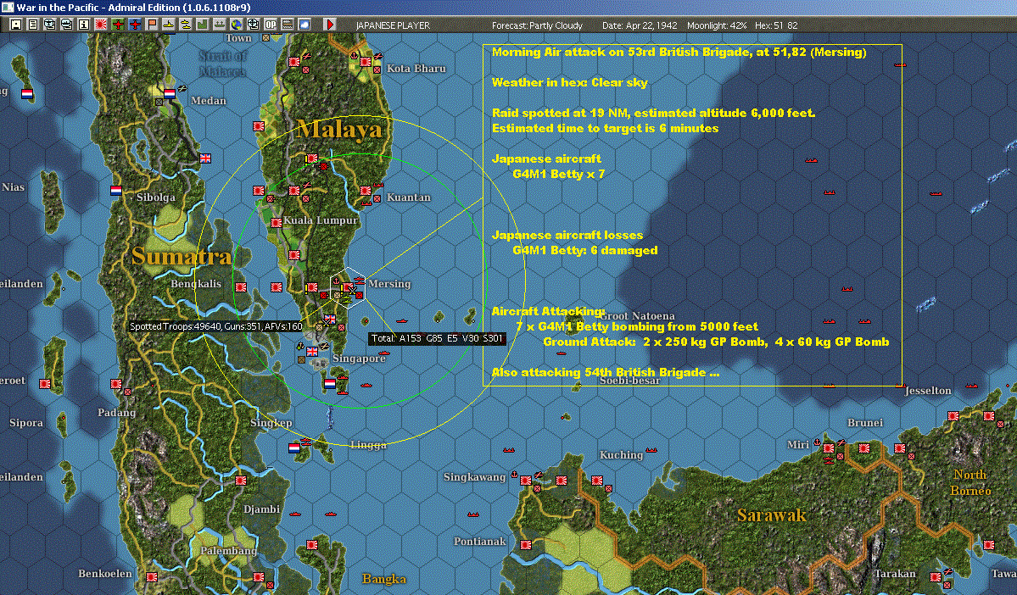Viewport: 1017px width, 595px height.
Task: Click the Brunei map label
Action: (x=865, y=423)
